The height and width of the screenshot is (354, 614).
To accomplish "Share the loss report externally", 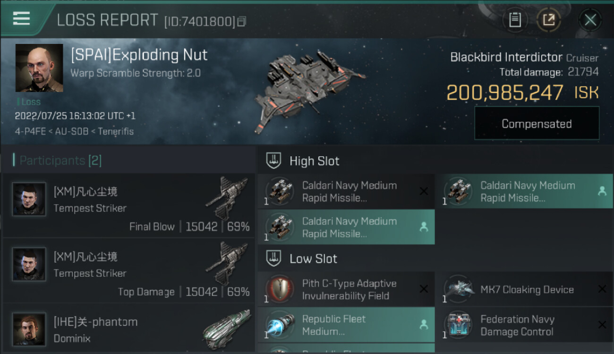I will tap(548, 20).
